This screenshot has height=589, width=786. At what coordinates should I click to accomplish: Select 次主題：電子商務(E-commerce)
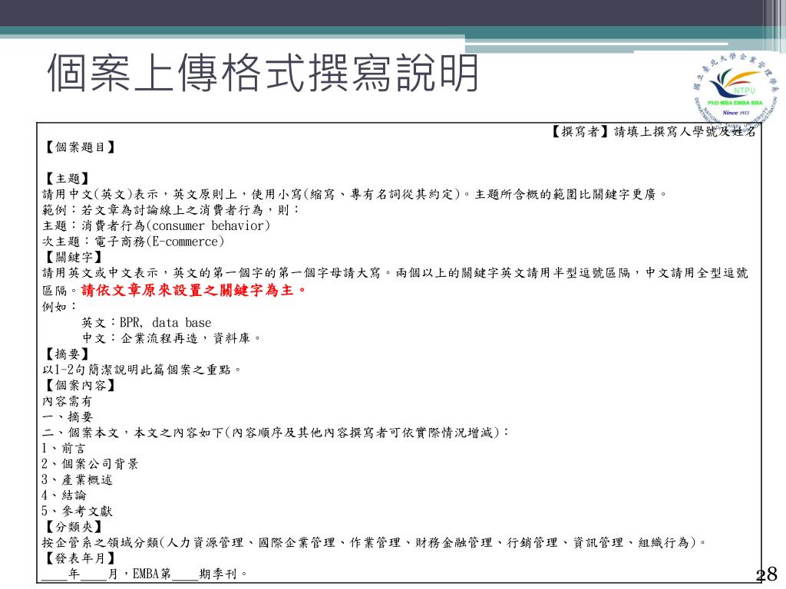click(x=133, y=242)
